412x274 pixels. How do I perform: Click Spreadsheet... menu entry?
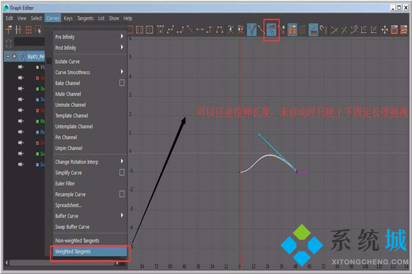pyautogui.click(x=69, y=205)
